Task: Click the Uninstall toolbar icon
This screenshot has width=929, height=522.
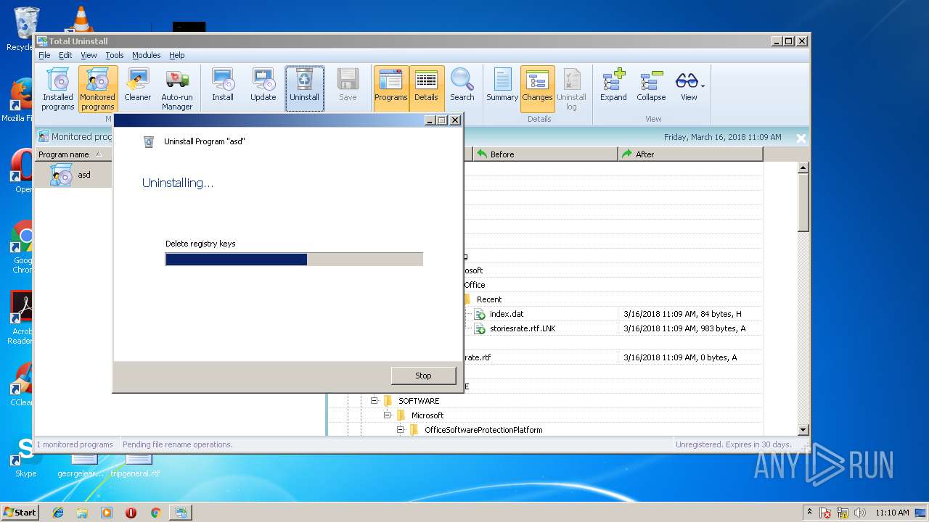Action: click(x=305, y=88)
